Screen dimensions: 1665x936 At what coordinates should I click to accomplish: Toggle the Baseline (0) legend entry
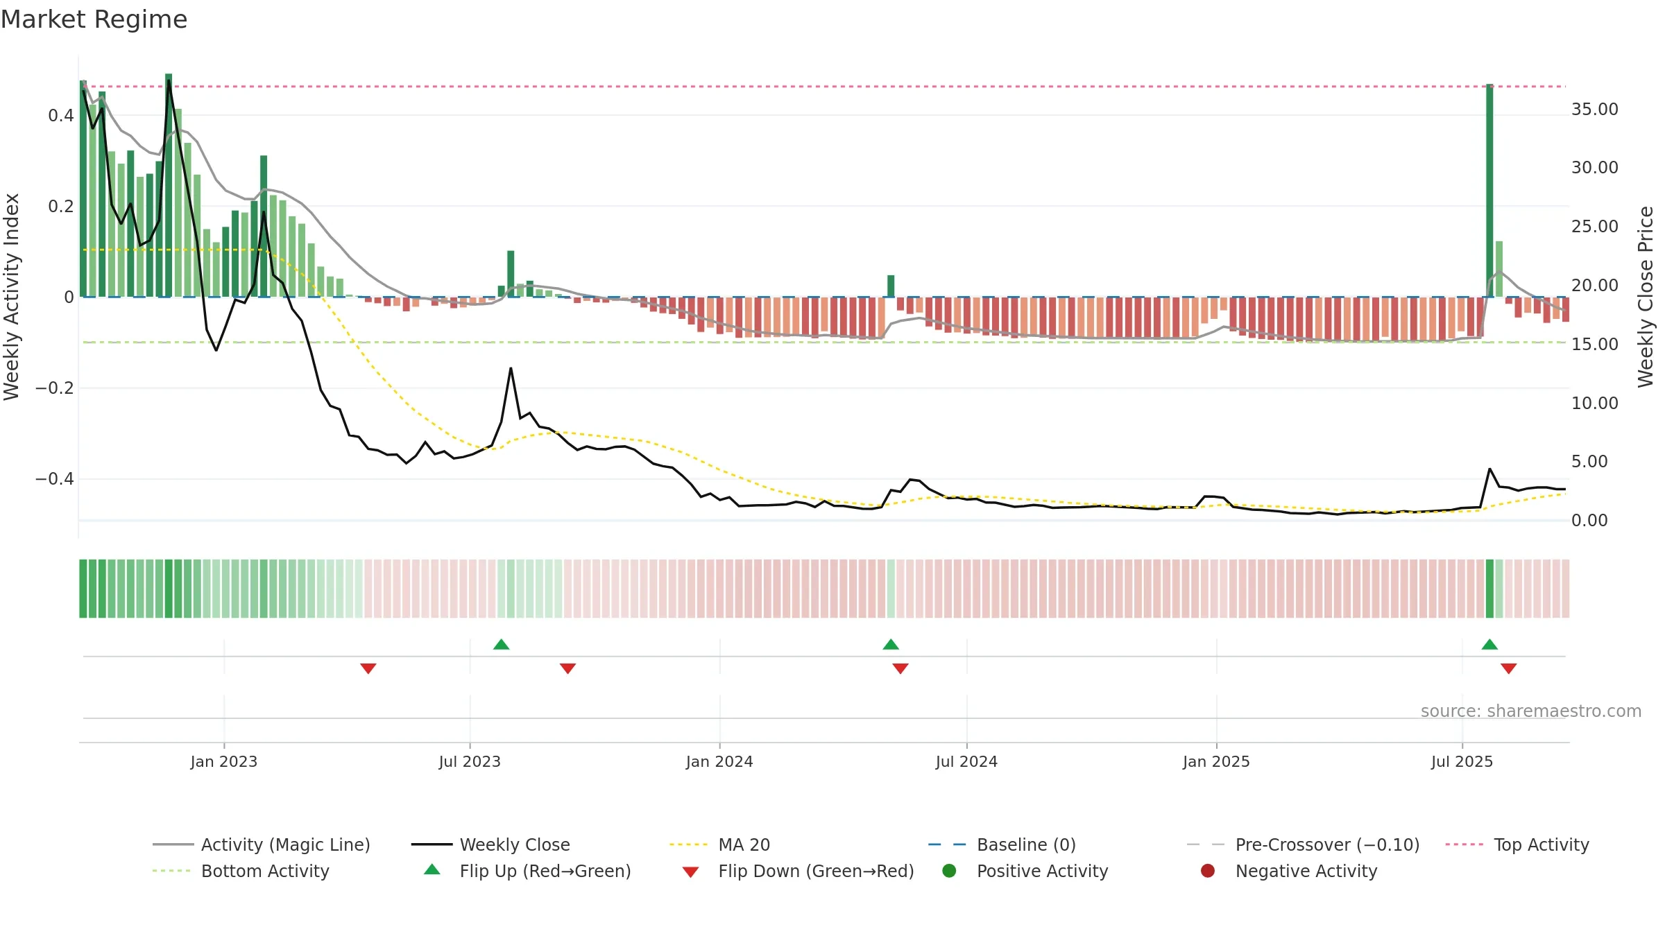[x=1002, y=844]
